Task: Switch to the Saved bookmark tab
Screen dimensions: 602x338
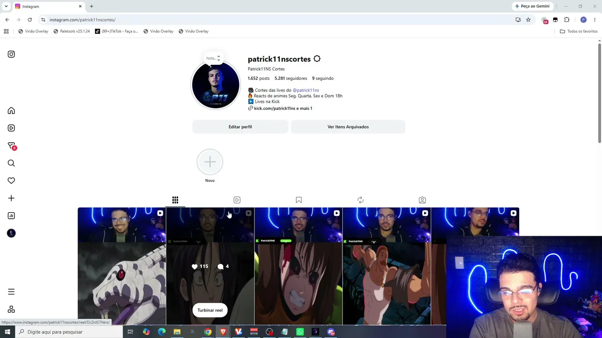Action: 299,200
